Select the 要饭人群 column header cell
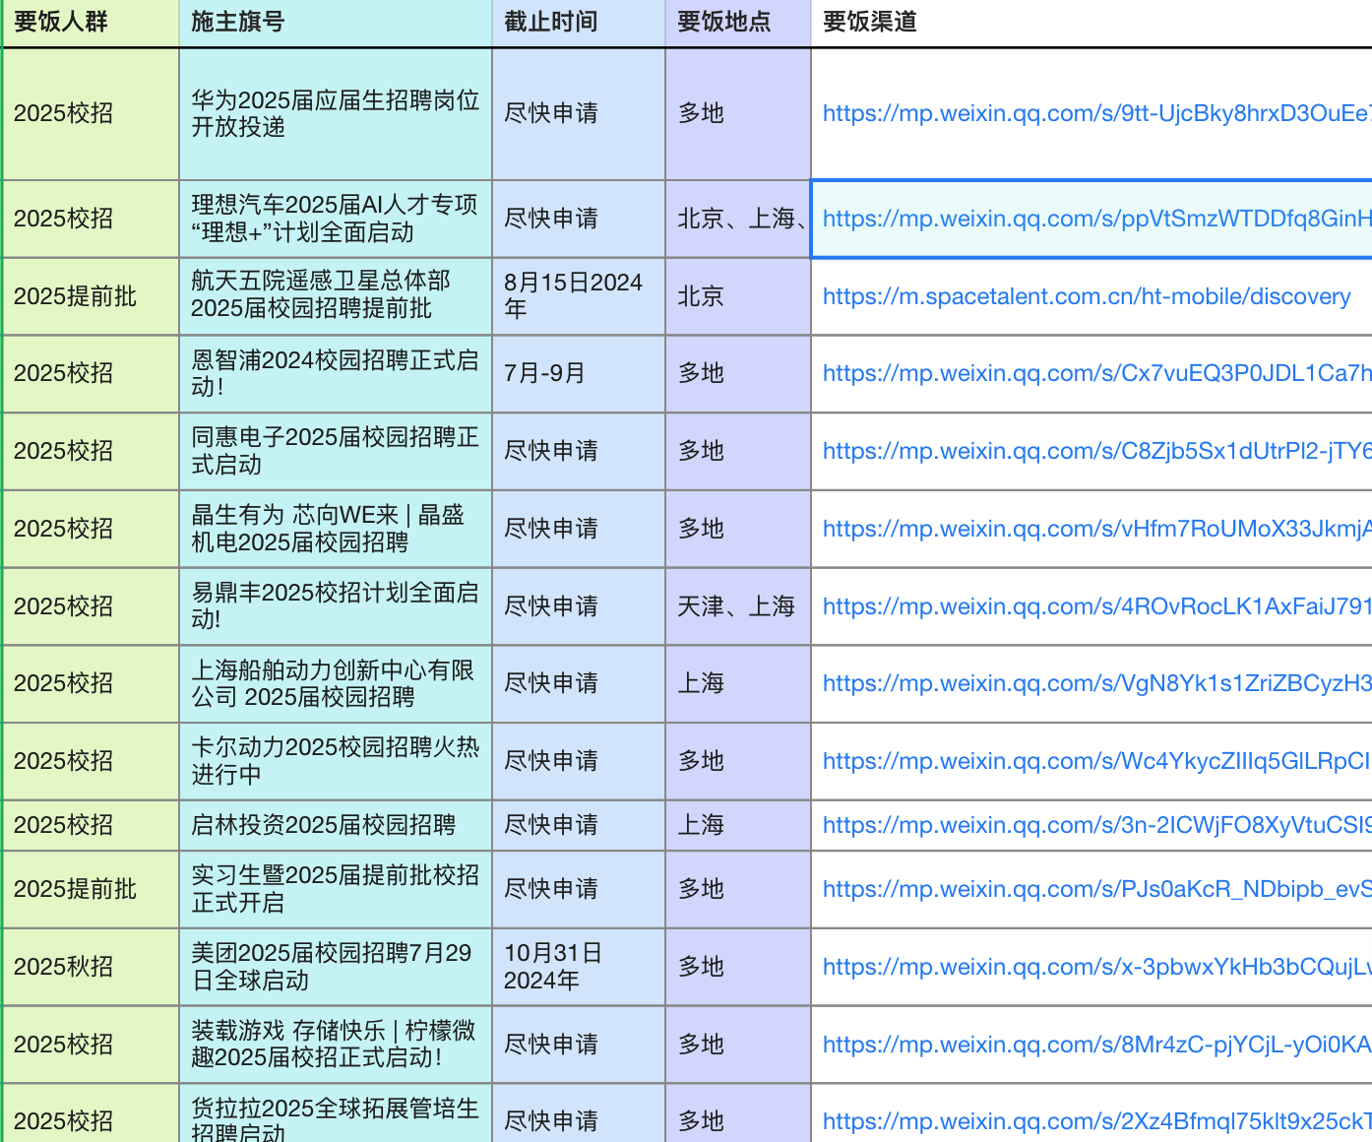This screenshot has width=1372, height=1142. (x=91, y=22)
